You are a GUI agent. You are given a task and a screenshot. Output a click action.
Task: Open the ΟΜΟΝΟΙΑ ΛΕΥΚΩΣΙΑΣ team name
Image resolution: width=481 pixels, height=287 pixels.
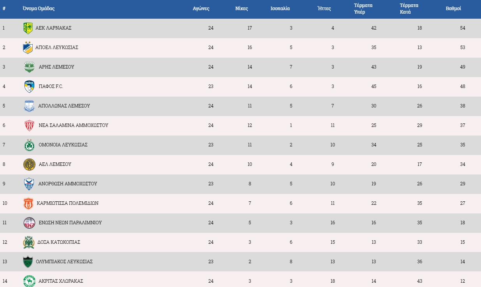(63, 145)
